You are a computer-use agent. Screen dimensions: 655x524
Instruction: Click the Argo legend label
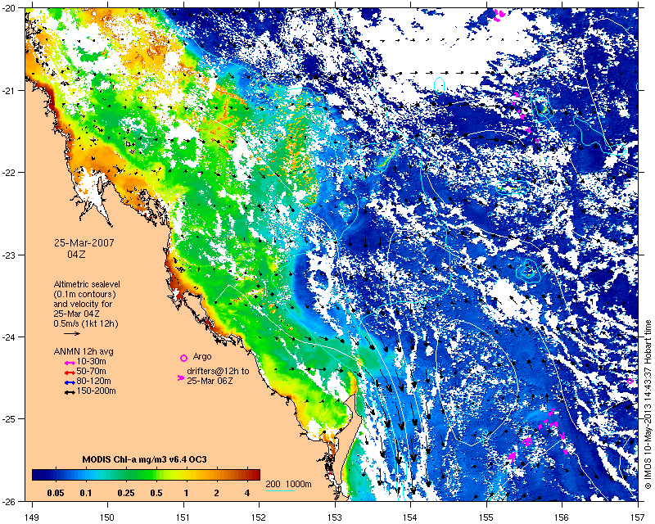[202, 357]
